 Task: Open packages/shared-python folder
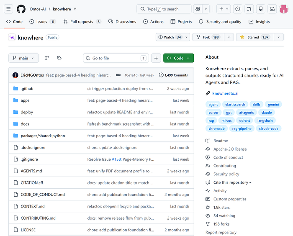coord(43,136)
